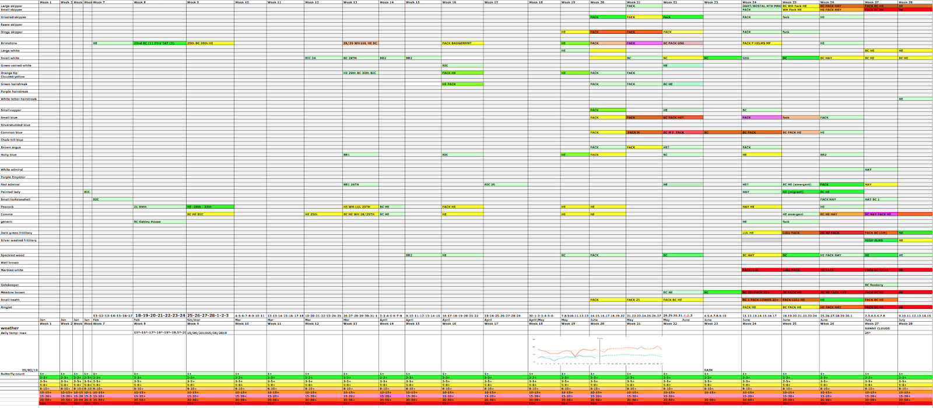Select the 'Ringlet' row label
The image size is (933, 408).
point(6,307)
